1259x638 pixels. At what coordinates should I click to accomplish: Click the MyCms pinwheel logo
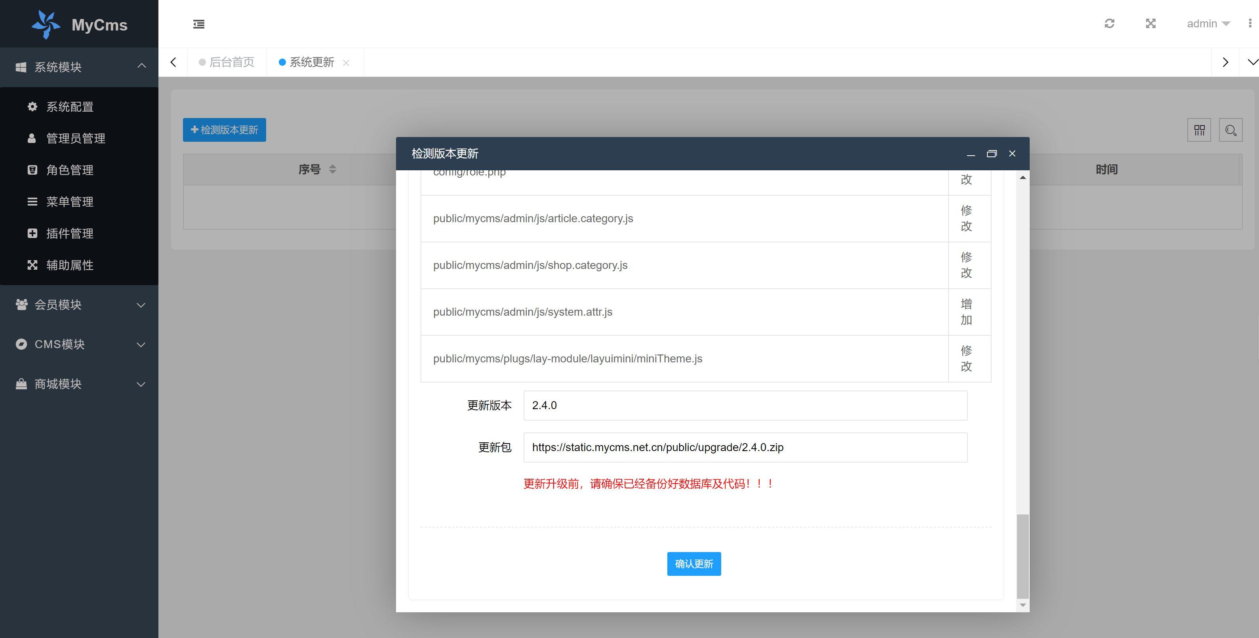coord(46,25)
